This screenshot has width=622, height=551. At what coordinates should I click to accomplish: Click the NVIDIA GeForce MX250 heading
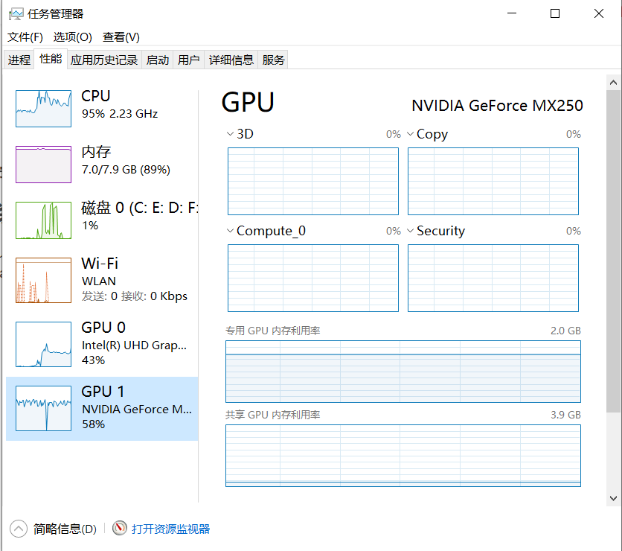pos(498,106)
